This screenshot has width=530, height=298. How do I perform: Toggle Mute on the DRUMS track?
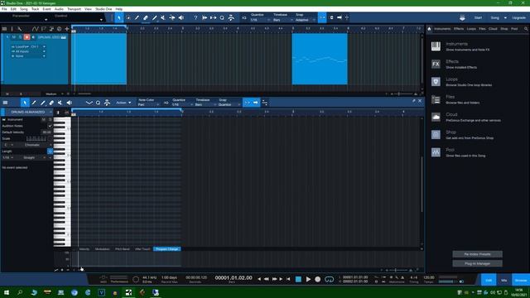14,36
